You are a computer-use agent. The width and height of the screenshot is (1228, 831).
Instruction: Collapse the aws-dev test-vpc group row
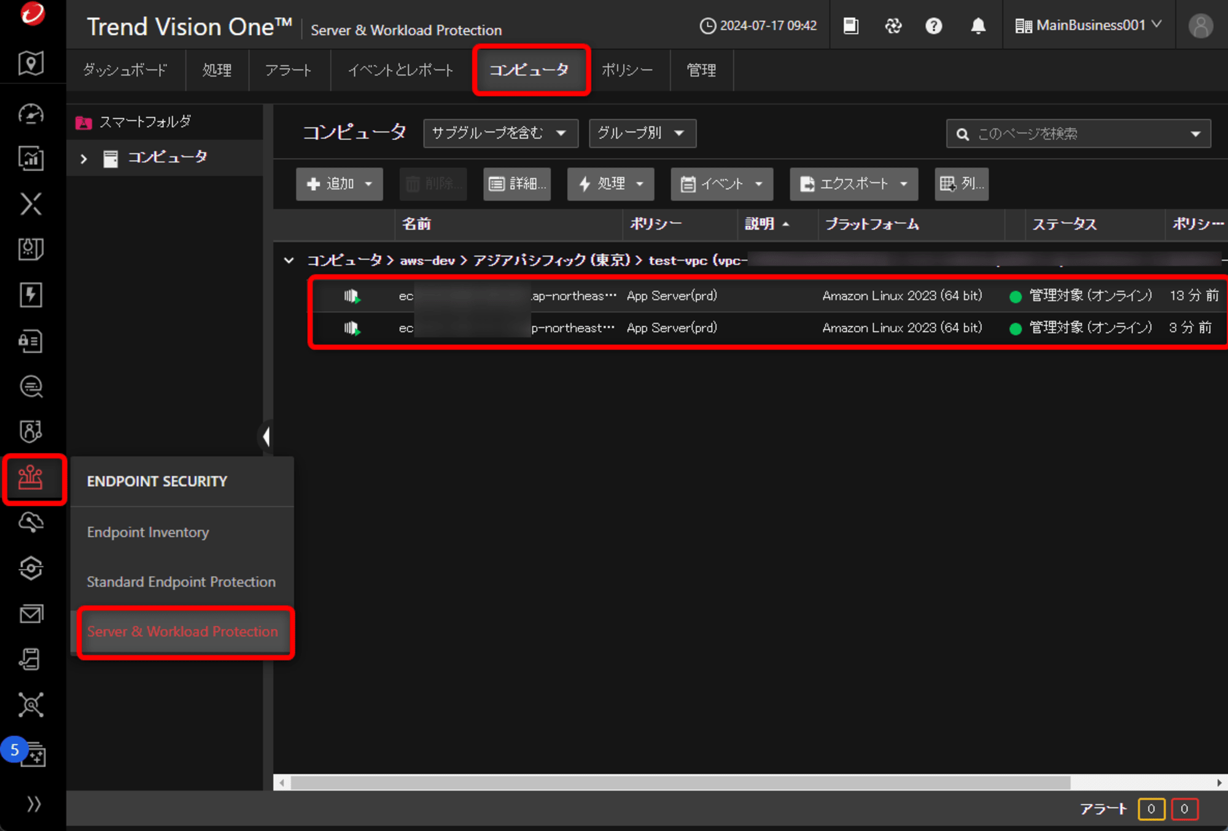[x=289, y=260]
